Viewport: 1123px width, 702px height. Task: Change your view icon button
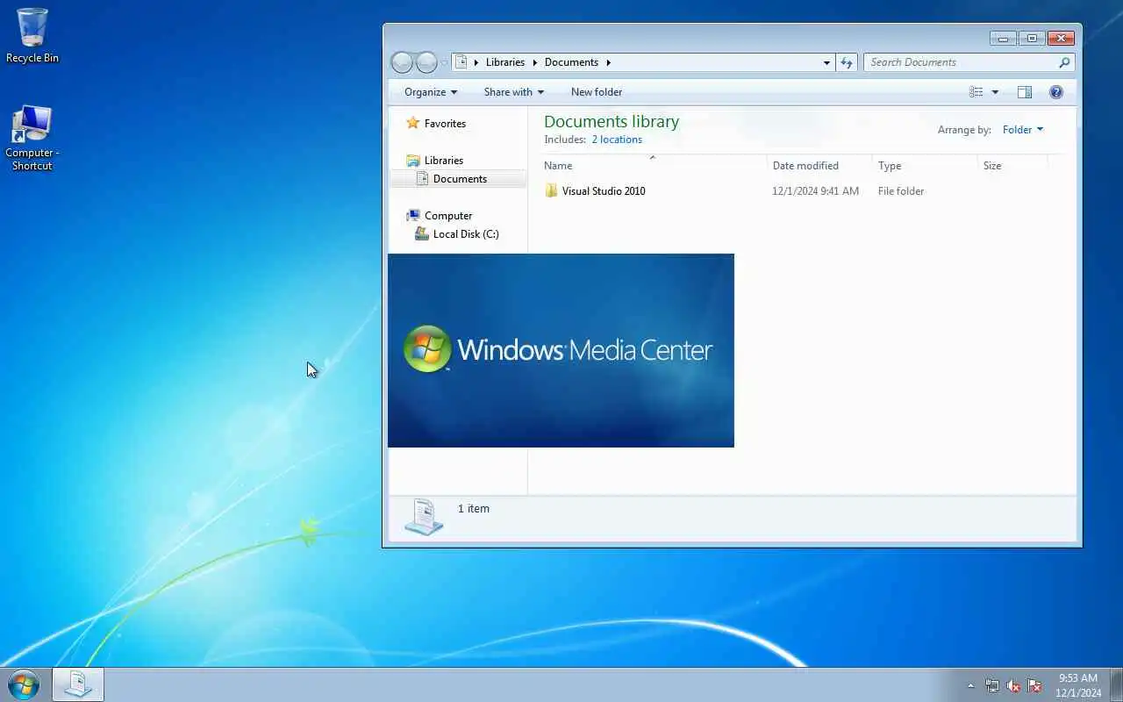tap(976, 92)
